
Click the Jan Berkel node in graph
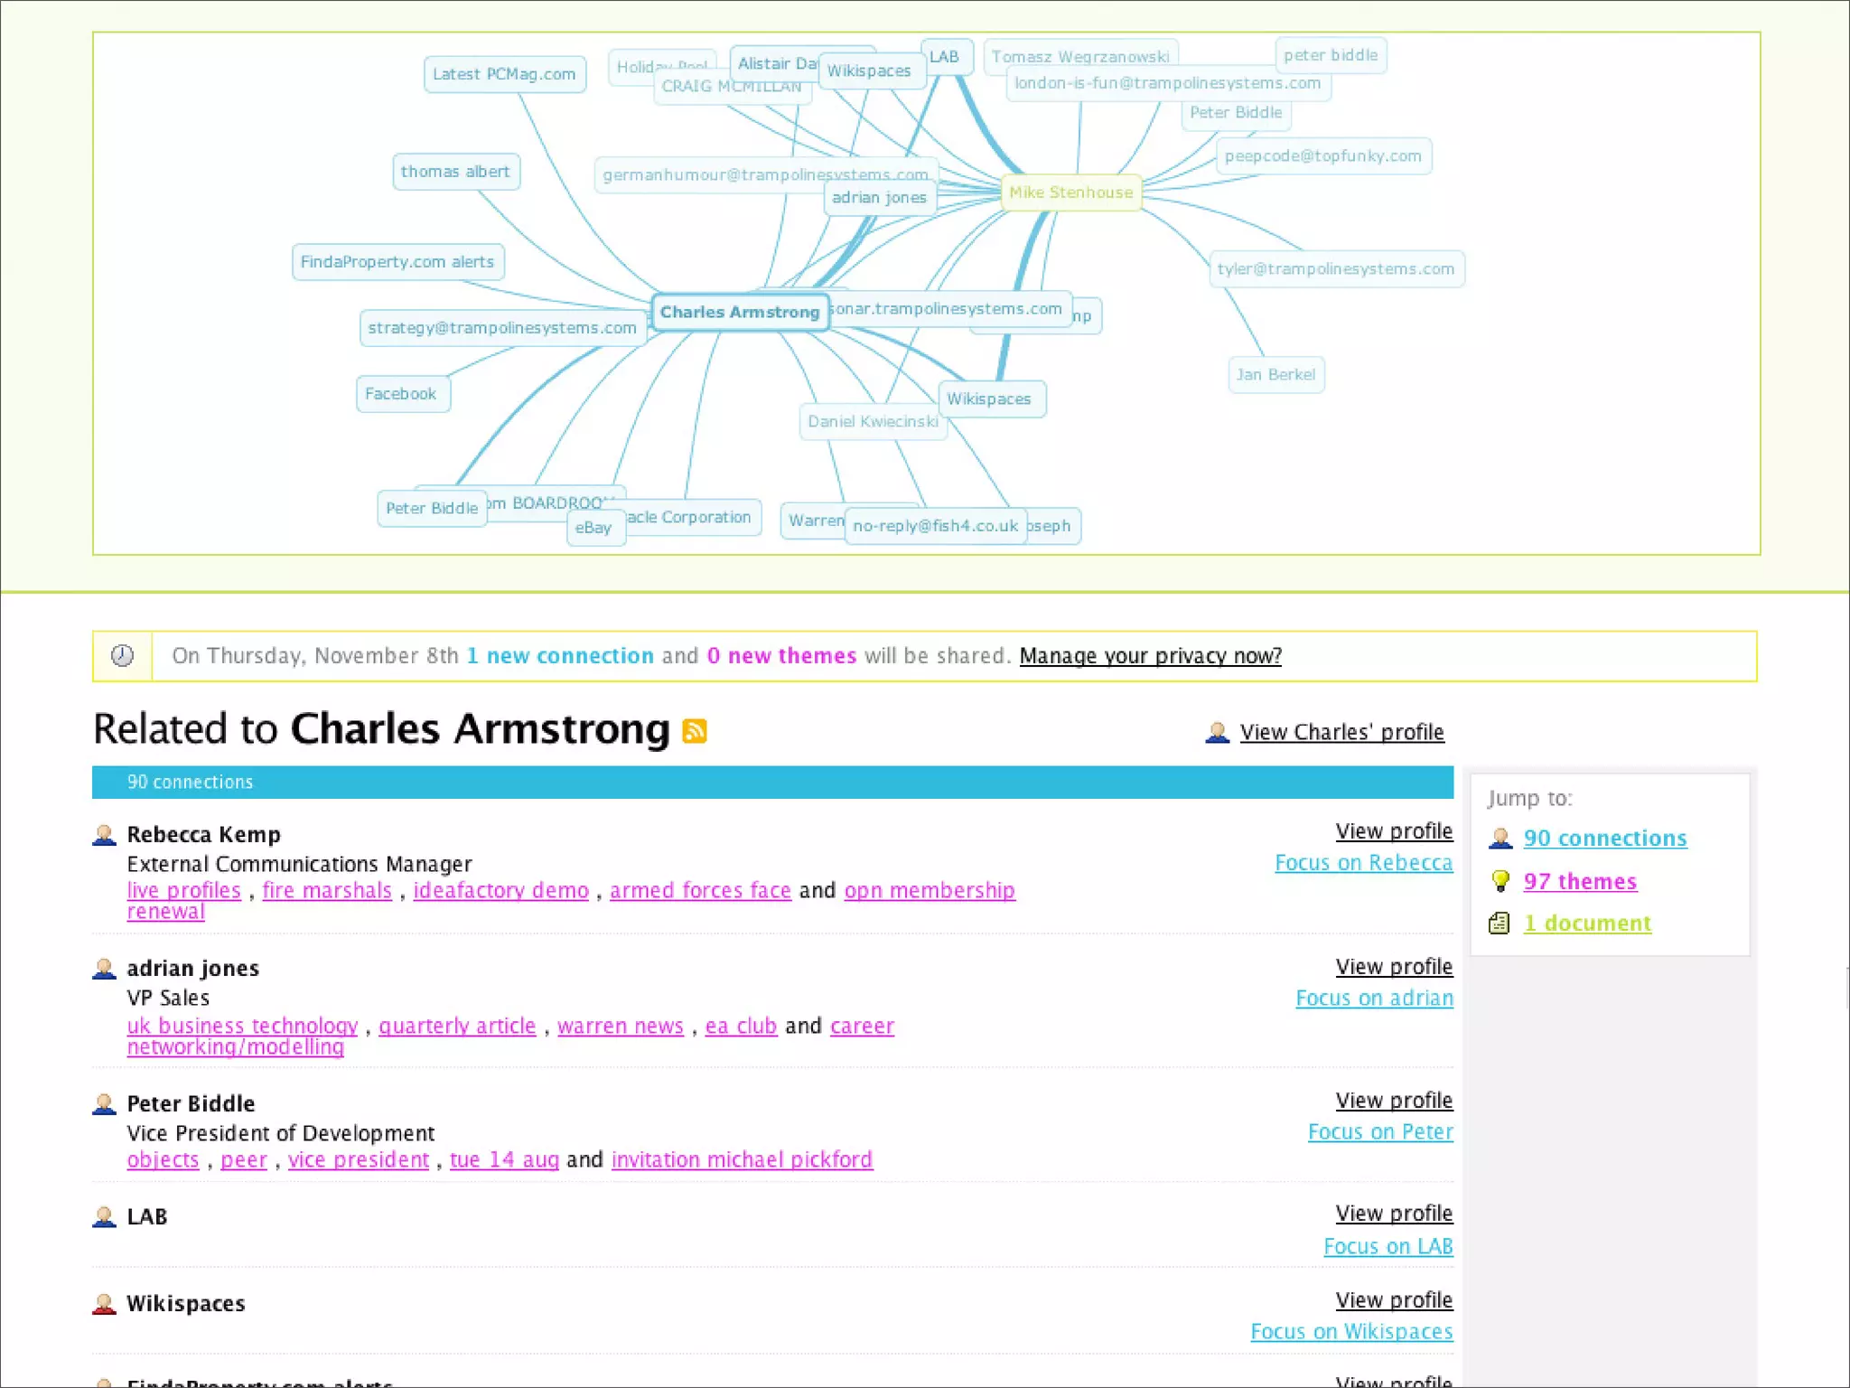coord(1275,375)
